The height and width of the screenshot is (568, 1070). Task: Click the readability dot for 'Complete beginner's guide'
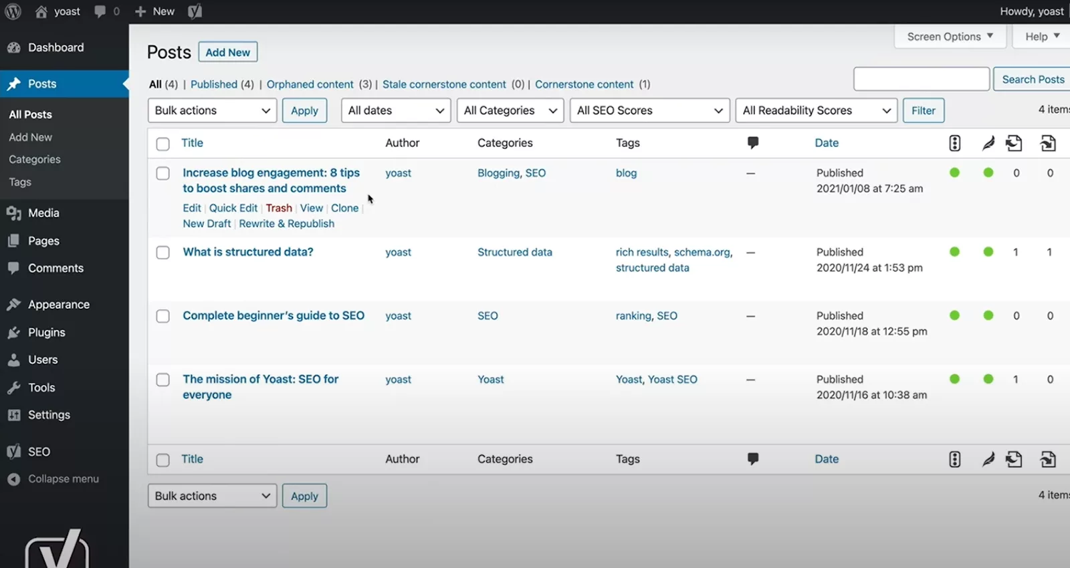tap(988, 315)
